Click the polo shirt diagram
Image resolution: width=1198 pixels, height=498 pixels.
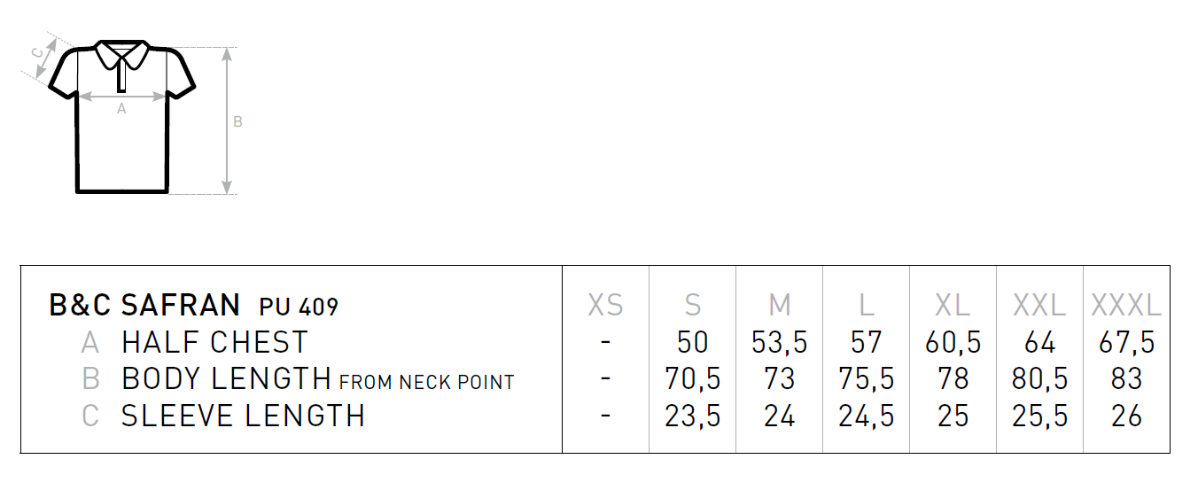122,116
